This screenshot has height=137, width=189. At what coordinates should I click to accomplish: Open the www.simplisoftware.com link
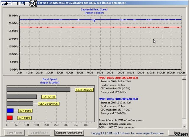coord(150,133)
